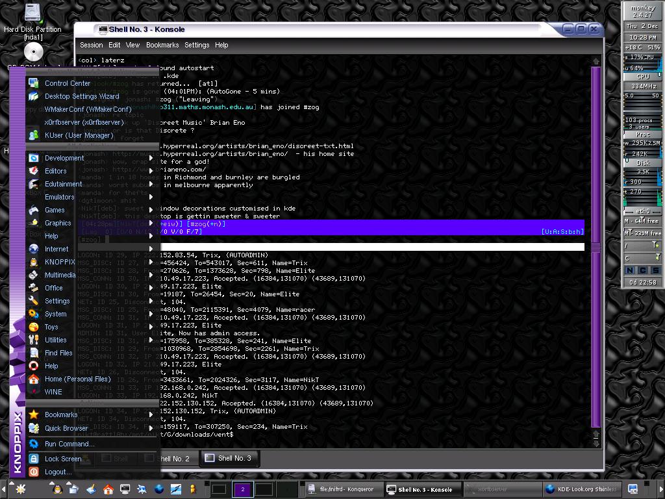Click Logout... in the K menu
Screen dimensions: 665x499
pos(58,472)
